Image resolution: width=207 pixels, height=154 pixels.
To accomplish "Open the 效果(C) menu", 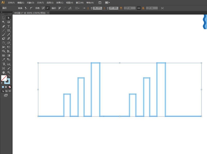I will click(60, 3).
